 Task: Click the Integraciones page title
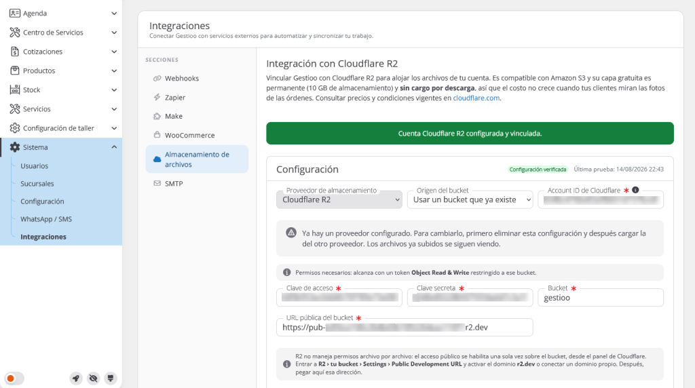tap(179, 26)
